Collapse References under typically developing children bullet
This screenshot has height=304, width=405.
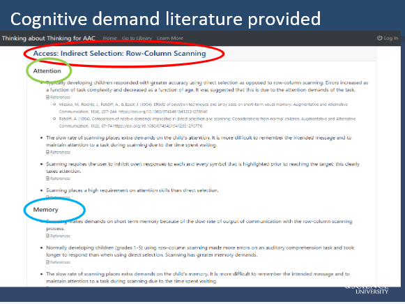58,97
